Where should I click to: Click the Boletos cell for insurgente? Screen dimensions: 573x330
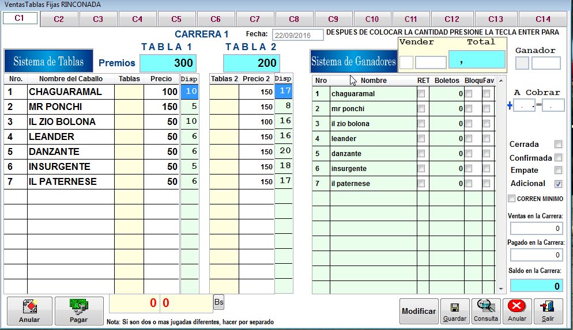point(447,169)
